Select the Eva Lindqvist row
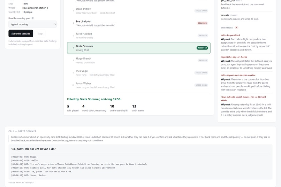This screenshot has width=281, height=187. 139,23
